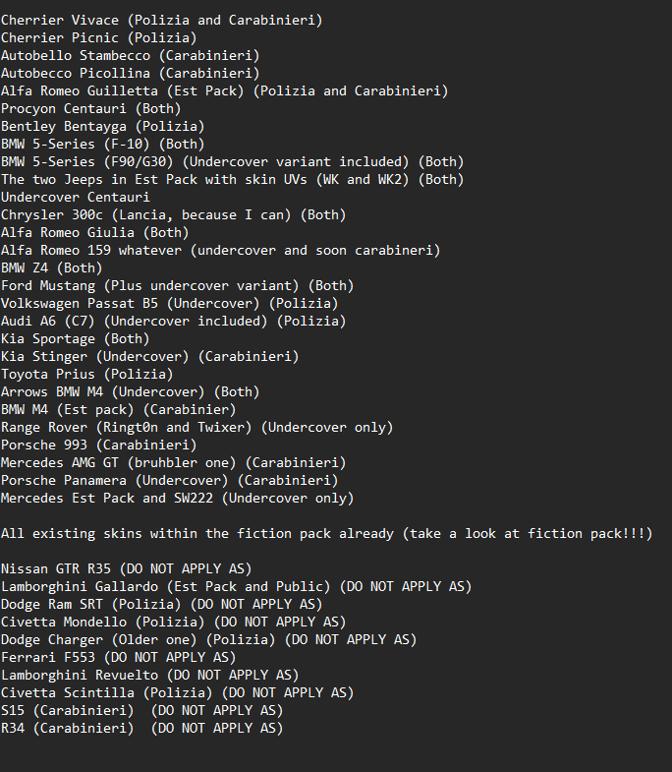Click the "Ferrari F553" entry

coord(118,657)
